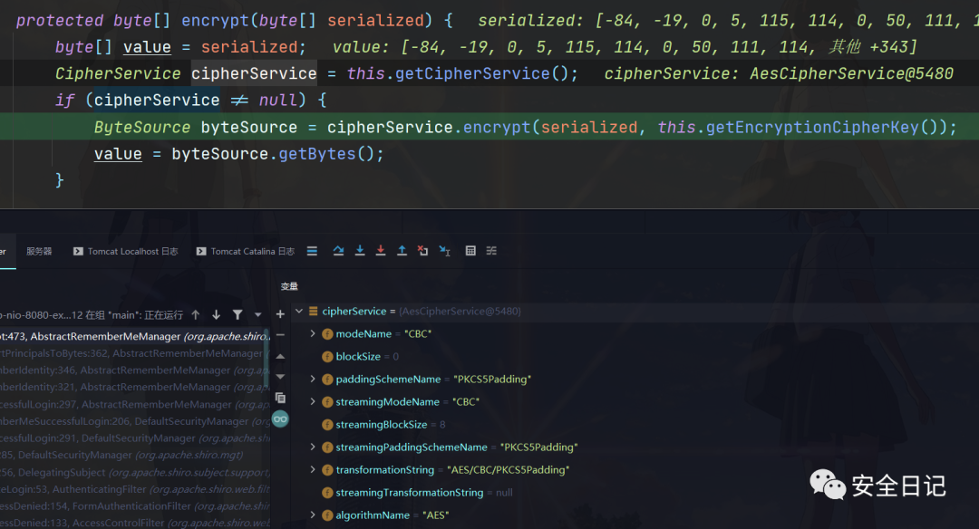Click getBytes() call in the editor
This screenshot has height=529, width=979.
[x=325, y=154]
